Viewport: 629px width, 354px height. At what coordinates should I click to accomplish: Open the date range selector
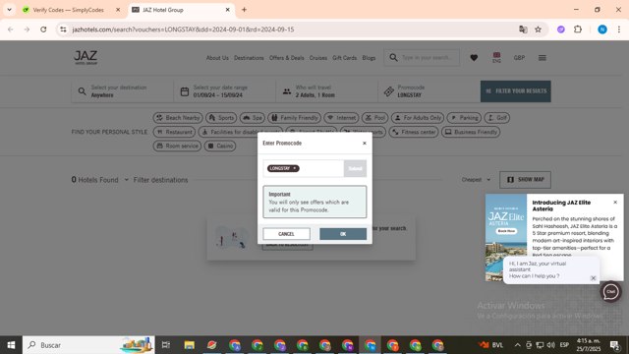coord(225,91)
